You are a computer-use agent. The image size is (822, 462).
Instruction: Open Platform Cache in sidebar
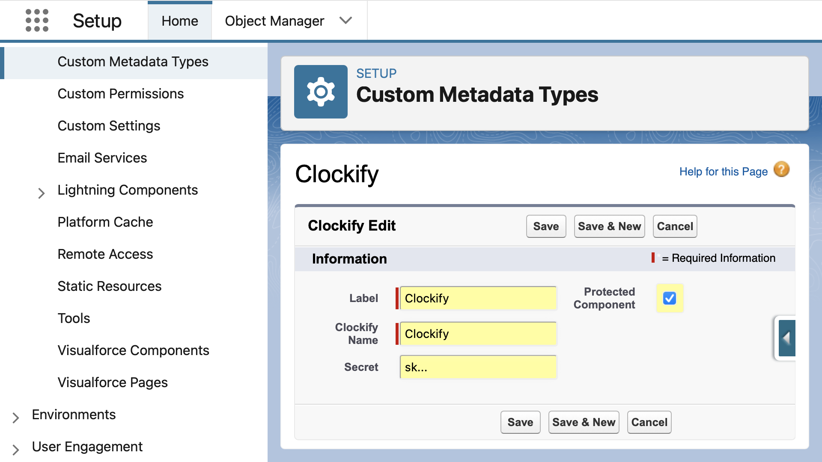tap(105, 222)
